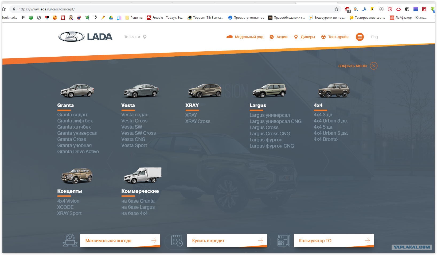Click the Vesta car image
The width and height of the screenshot is (437, 255).
[141, 91]
